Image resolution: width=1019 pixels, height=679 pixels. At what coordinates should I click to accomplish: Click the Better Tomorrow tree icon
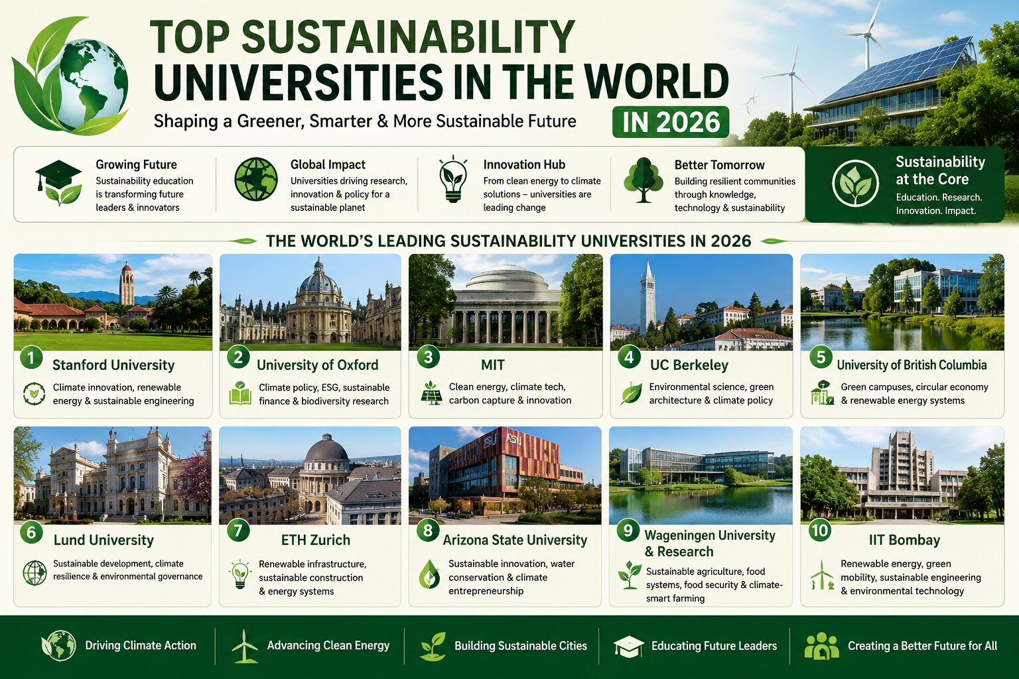tap(643, 180)
